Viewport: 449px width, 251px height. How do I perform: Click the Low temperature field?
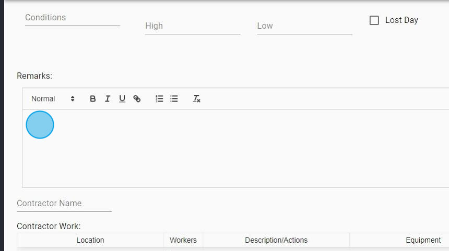click(304, 26)
